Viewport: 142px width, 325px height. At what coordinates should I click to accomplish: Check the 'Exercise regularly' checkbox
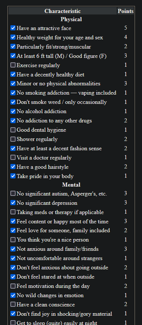tap(13, 65)
